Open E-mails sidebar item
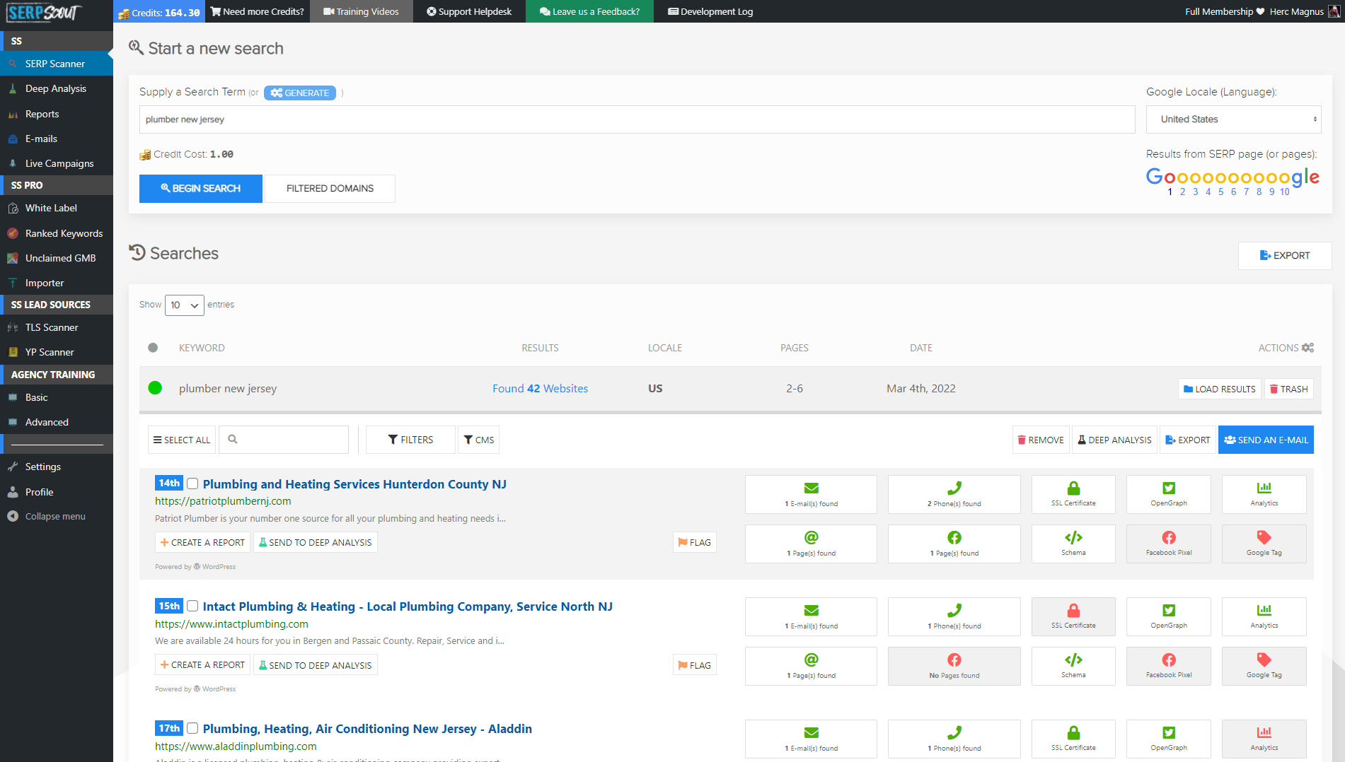The height and width of the screenshot is (762, 1345). pyautogui.click(x=57, y=139)
